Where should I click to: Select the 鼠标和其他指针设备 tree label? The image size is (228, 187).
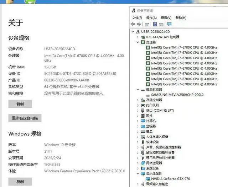(x=160, y=152)
